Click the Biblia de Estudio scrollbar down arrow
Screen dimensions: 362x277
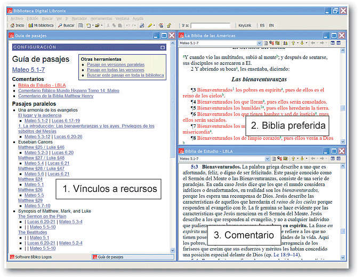click(343, 257)
